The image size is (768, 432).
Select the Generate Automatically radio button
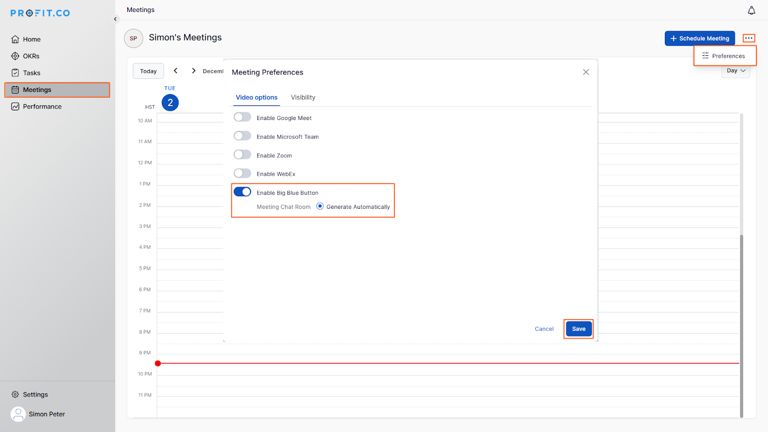pyautogui.click(x=320, y=206)
